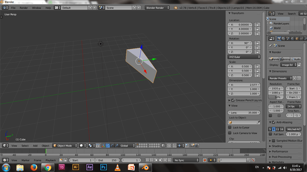Toggle Grease Pencil Layers checkbox
The height and width of the screenshot is (172, 307).
[x=233, y=100]
